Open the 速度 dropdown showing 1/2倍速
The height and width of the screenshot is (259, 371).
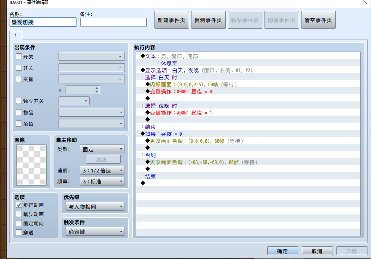[102, 170]
